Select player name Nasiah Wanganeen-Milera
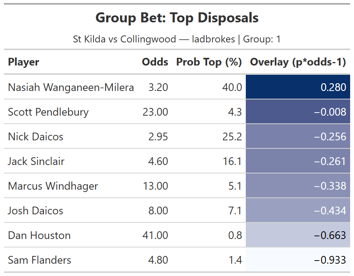 71,88
